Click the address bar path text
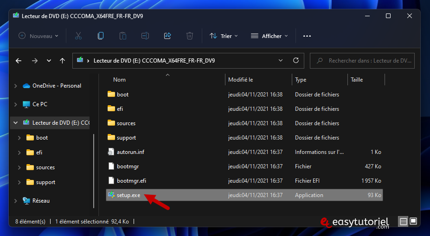 tap(154, 61)
